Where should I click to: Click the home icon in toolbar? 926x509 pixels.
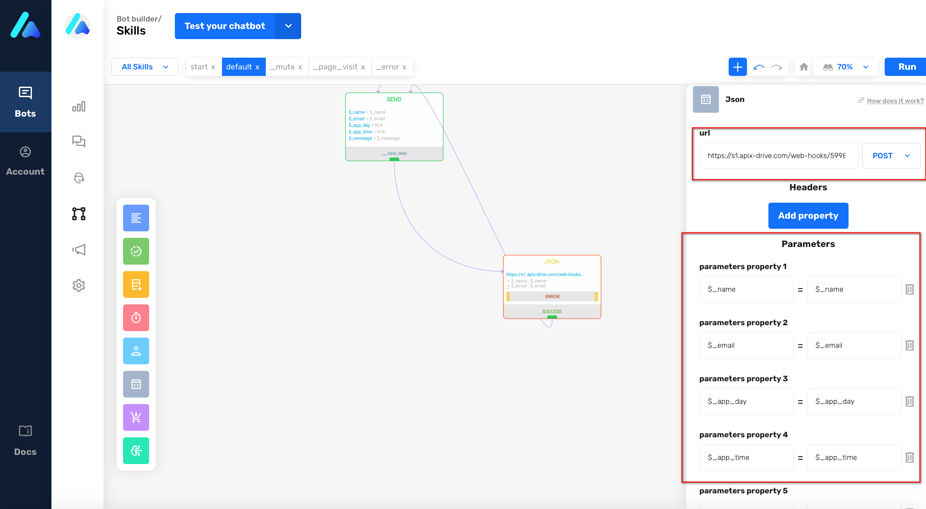click(x=804, y=67)
